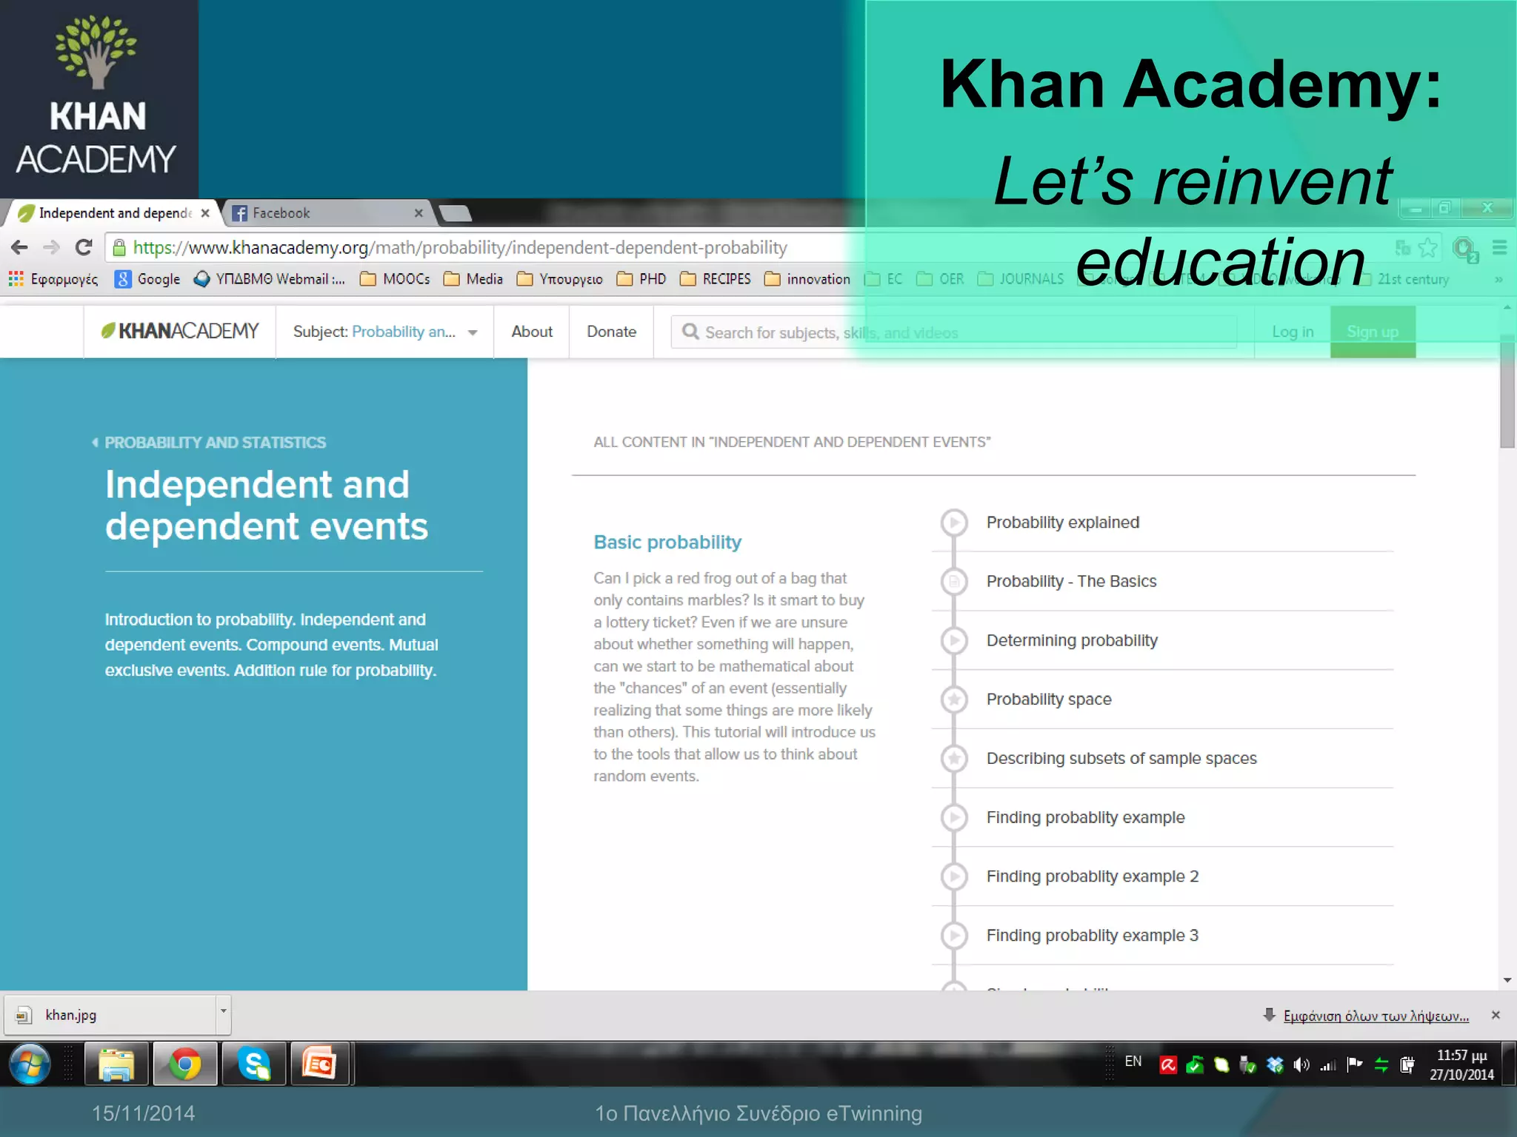Click the volume speaker tray icon
Viewport: 1517px width, 1137px height.
1301,1065
